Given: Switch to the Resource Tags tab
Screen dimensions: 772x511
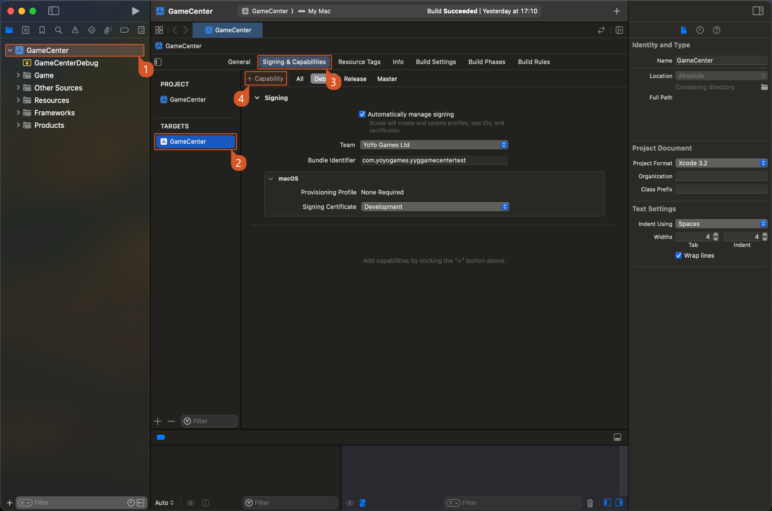Looking at the screenshot, I should pyautogui.click(x=359, y=62).
